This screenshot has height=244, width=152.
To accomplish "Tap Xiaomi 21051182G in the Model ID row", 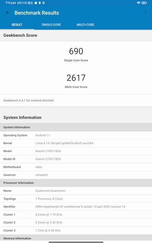I will click(x=48, y=159).
